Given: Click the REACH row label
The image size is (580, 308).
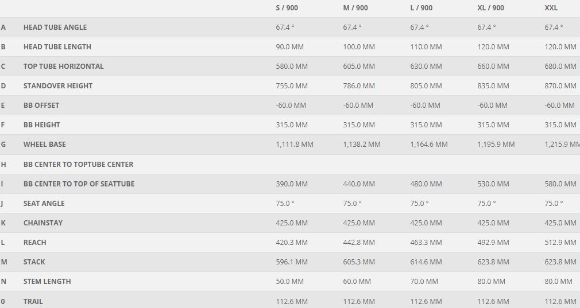Looking at the screenshot, I should [35, 243].
